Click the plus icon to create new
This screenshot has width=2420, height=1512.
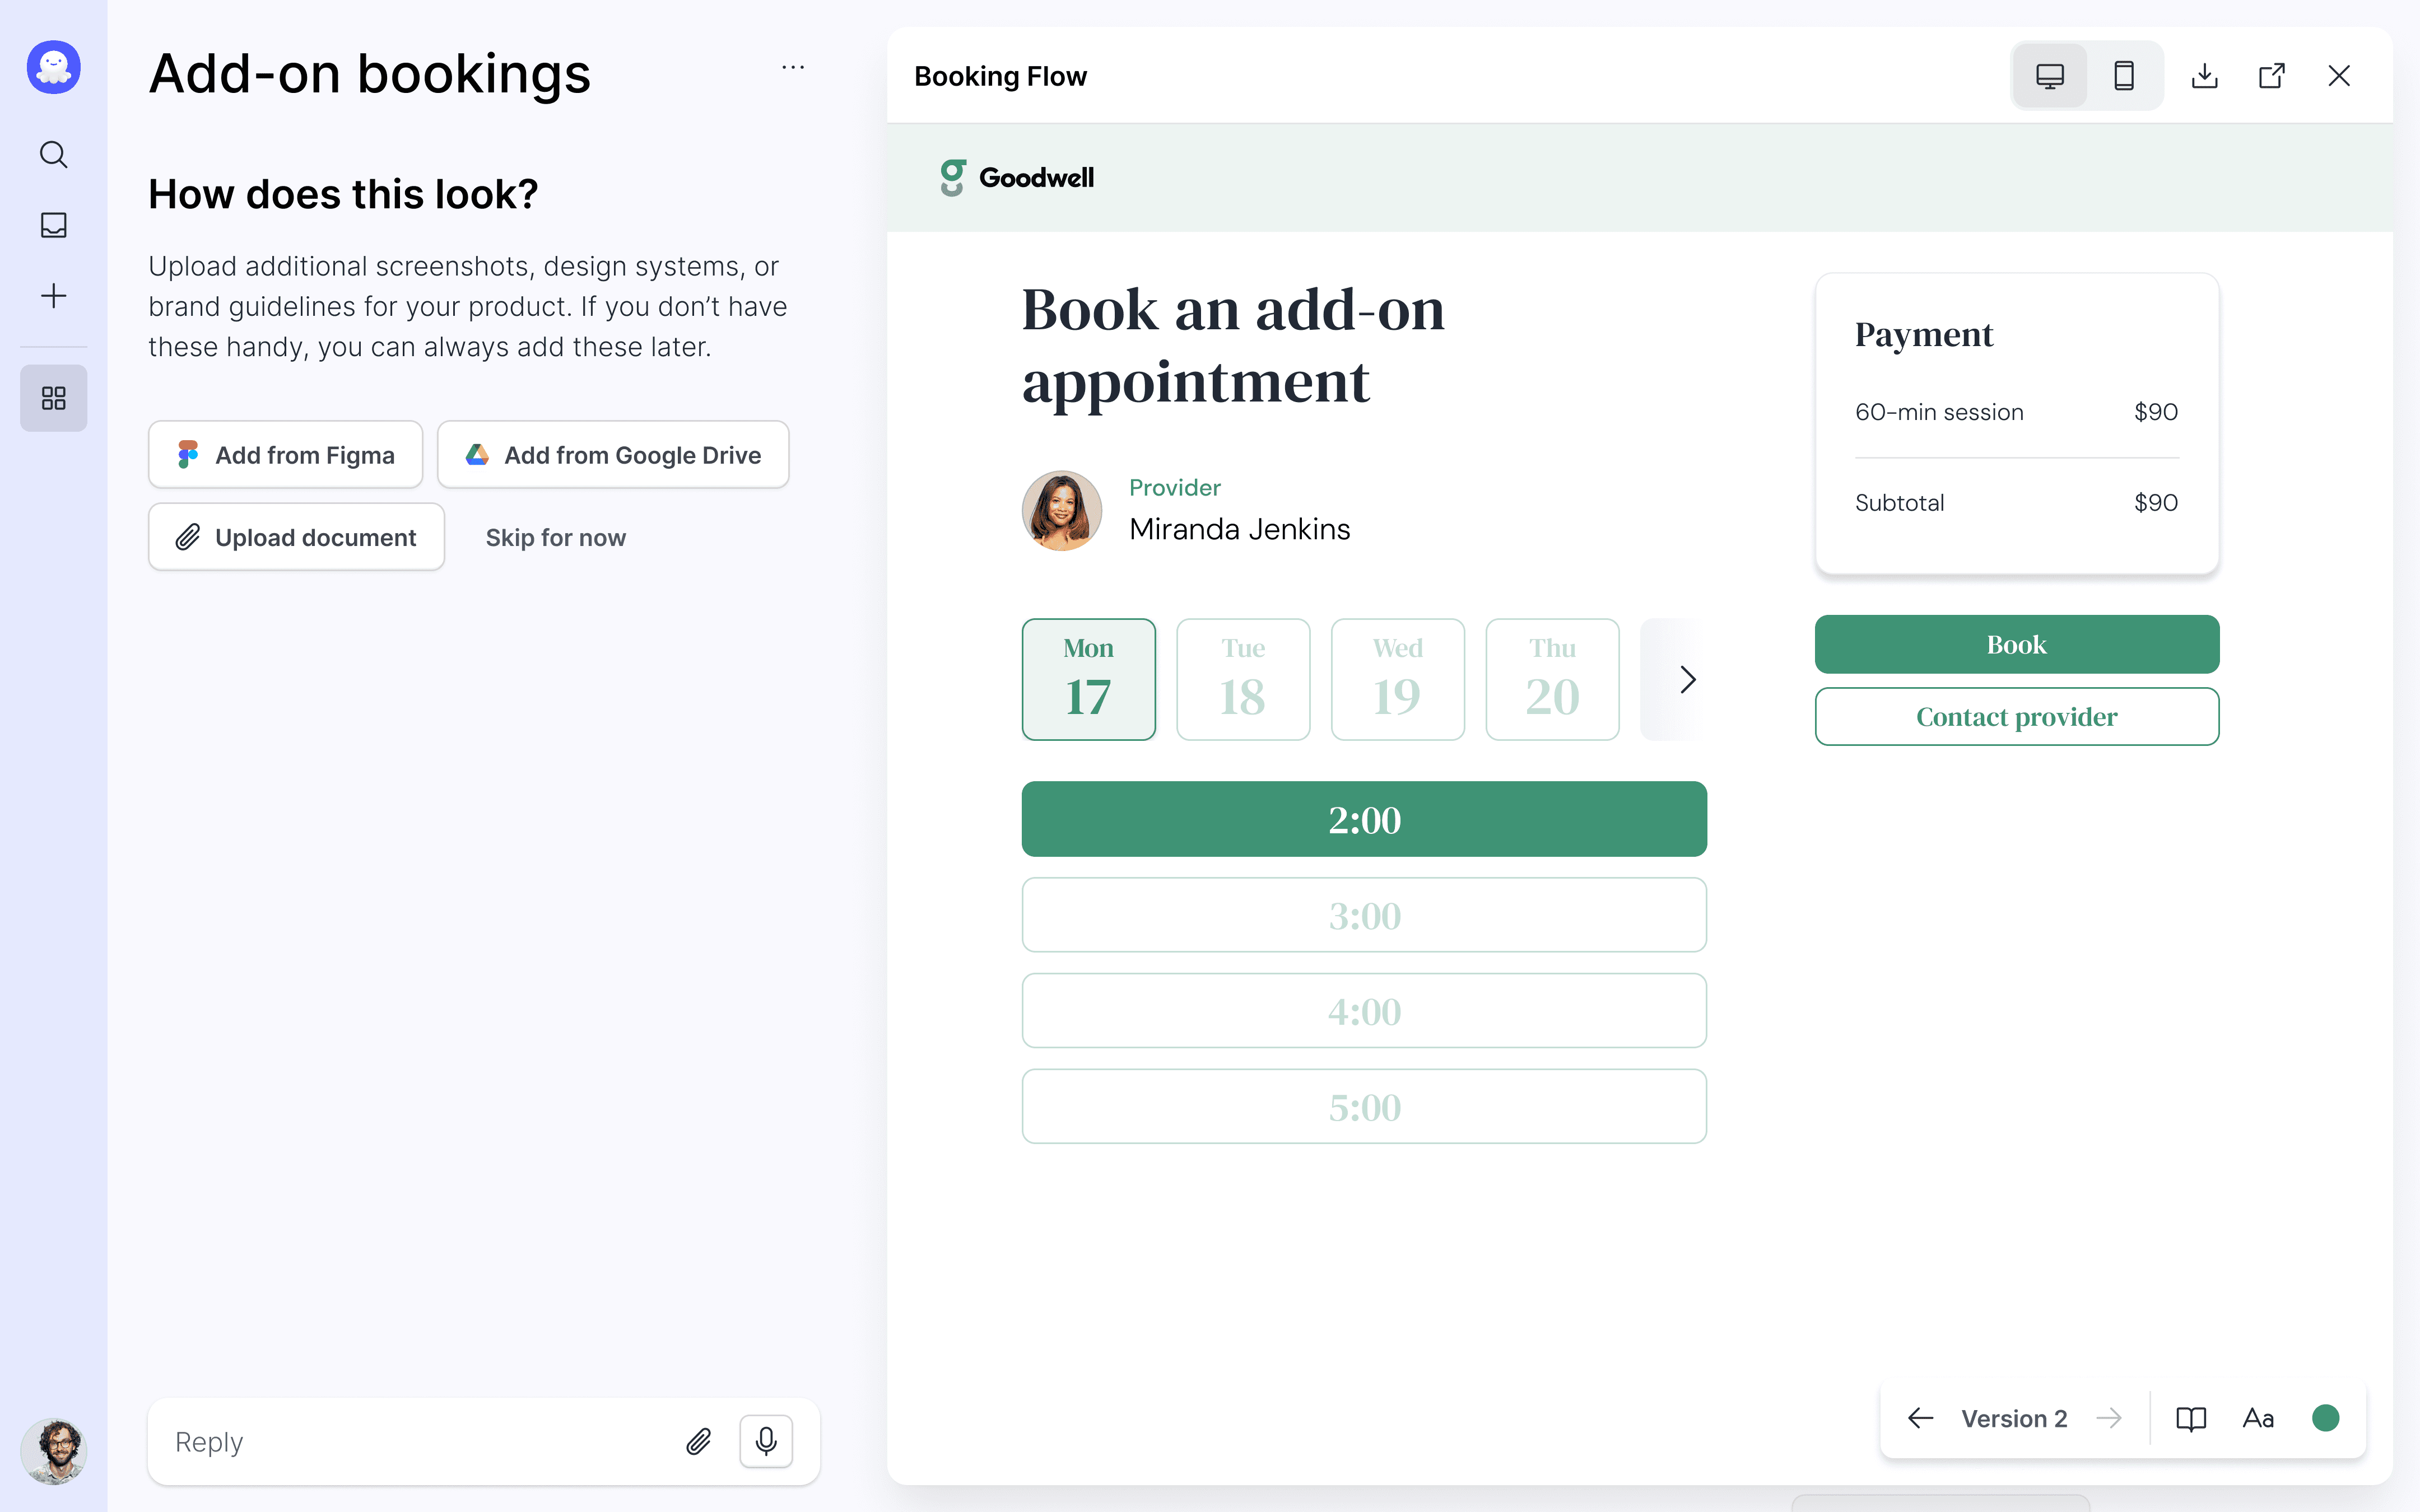(x=54, y=296)
